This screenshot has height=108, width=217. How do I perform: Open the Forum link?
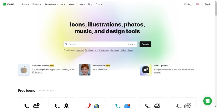coord(99,4)
